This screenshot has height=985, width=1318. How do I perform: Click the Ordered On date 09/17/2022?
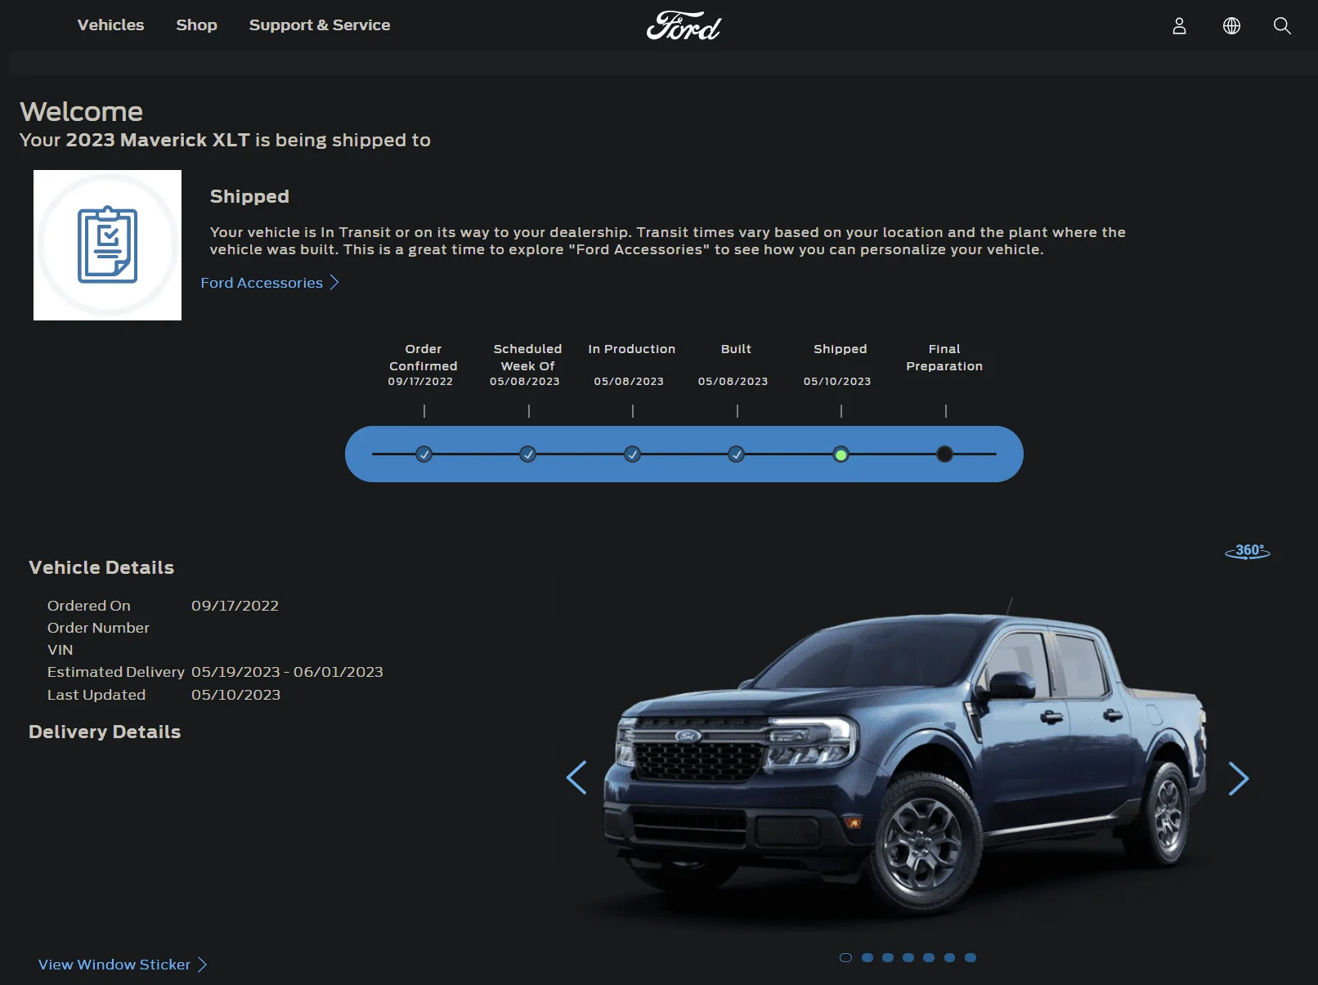coord(235,606)
